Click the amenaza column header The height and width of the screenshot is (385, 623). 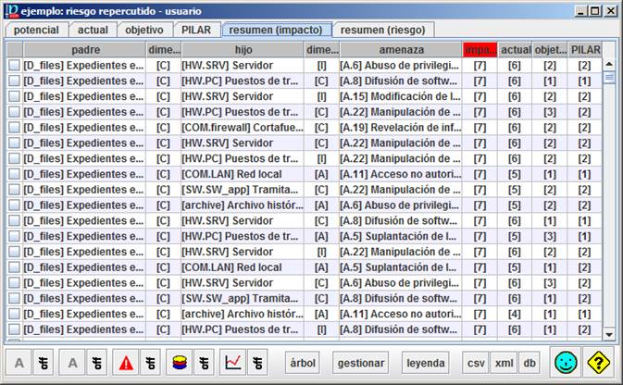point(400,48)
